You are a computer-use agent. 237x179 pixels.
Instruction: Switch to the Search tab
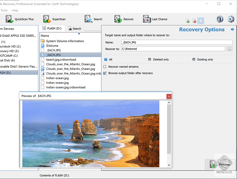[75, 28]
